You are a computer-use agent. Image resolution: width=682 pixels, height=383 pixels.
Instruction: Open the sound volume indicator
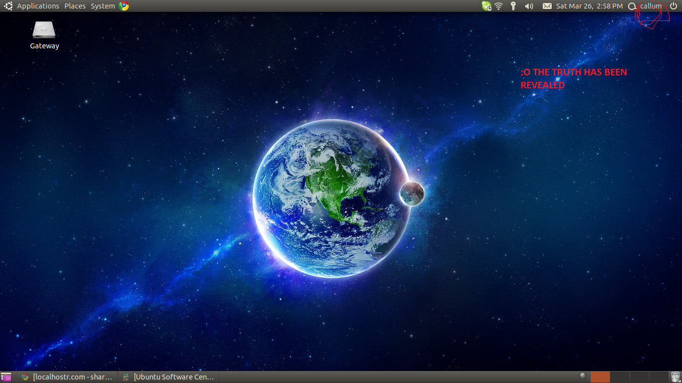(x=529, y=6)
